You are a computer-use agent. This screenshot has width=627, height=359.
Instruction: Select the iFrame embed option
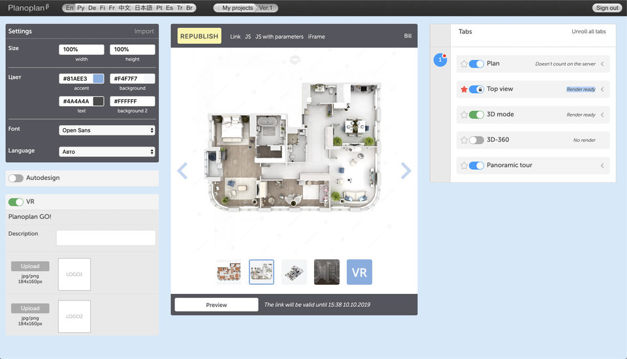316,36
